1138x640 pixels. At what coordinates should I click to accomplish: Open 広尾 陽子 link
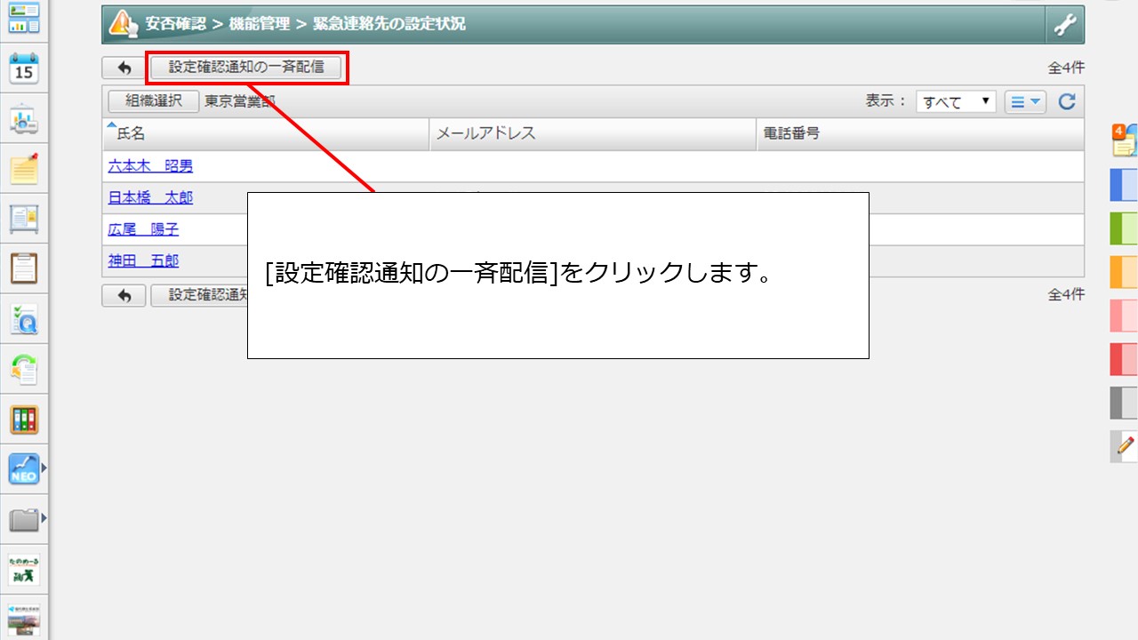[143, 229]
